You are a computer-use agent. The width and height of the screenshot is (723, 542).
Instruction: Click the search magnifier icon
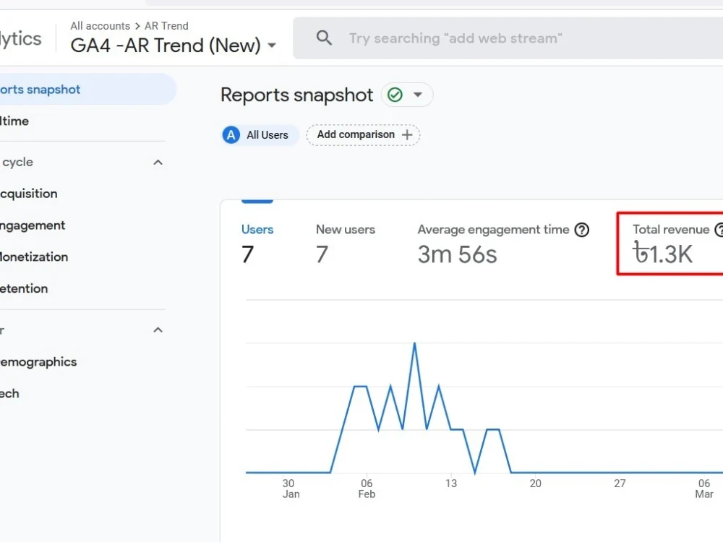[324, 38]
